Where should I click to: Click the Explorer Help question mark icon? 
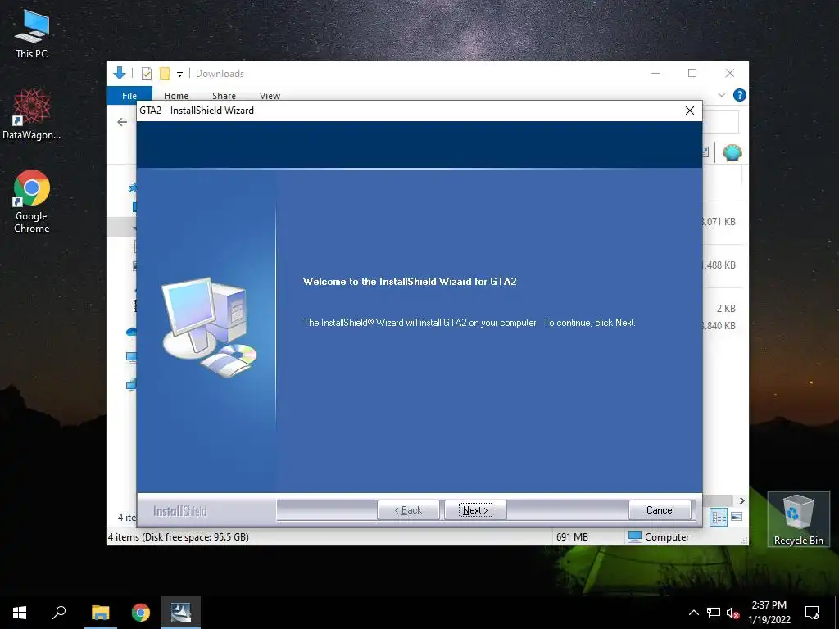(740, 95)
